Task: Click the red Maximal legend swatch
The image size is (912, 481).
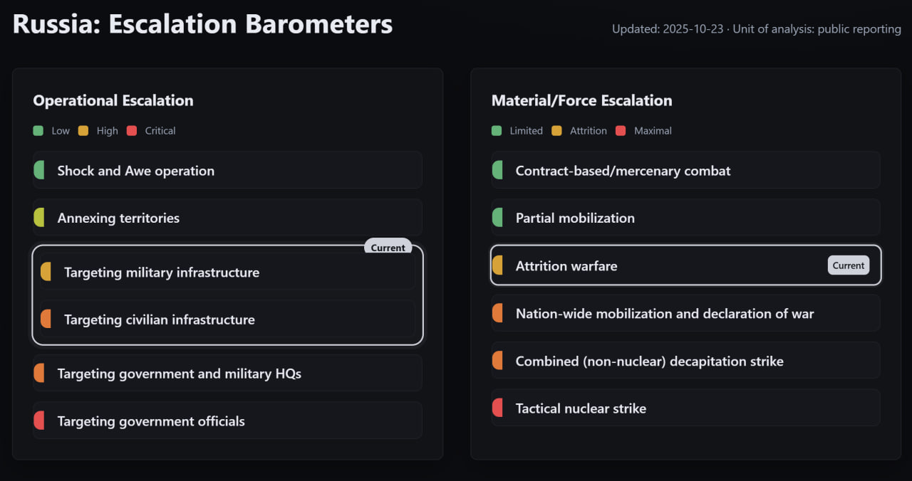Action: tap(621, 131)
